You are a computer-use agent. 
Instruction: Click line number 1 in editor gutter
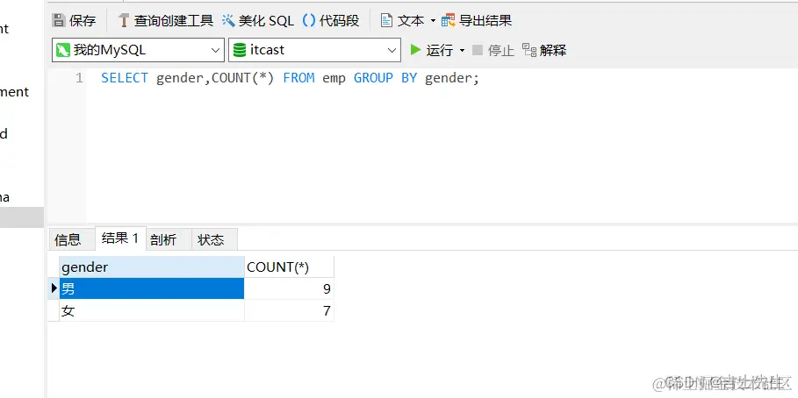click(79, 78)
